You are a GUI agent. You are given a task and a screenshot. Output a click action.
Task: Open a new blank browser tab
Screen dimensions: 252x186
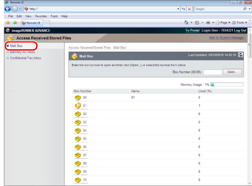pyautogui.click(x=47, y=23)
